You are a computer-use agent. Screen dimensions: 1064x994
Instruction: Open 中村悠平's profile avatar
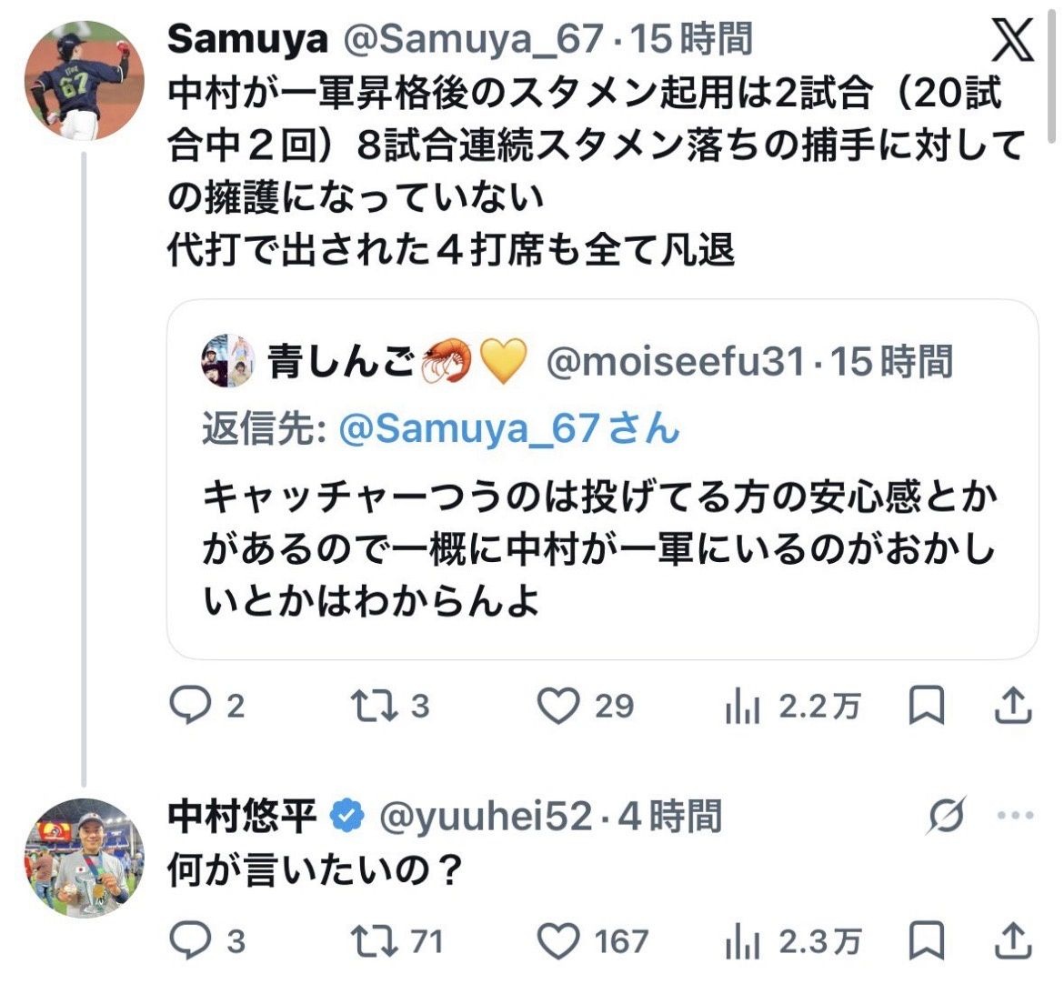pos(84,857)
